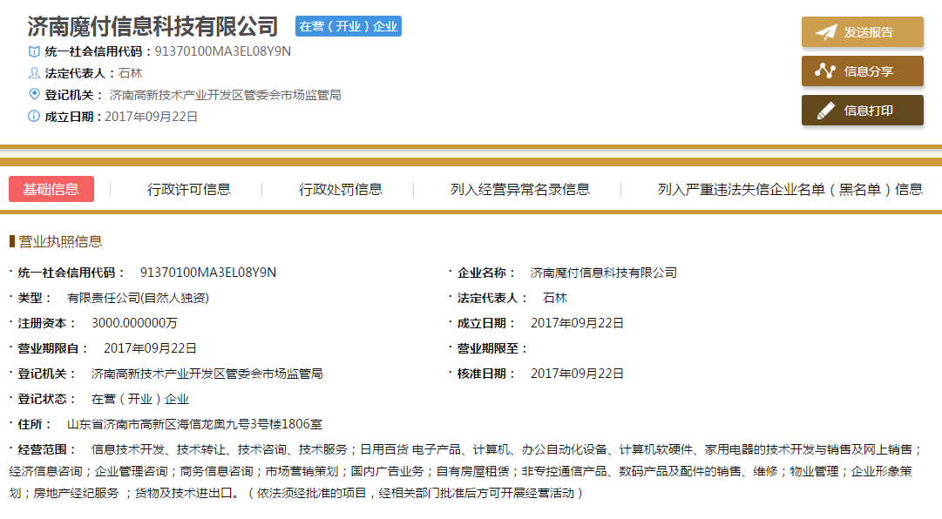The width and height of the screenshot is (942, 519).
Task: Click the person icon beside 法定代表人
Action: 34,73
